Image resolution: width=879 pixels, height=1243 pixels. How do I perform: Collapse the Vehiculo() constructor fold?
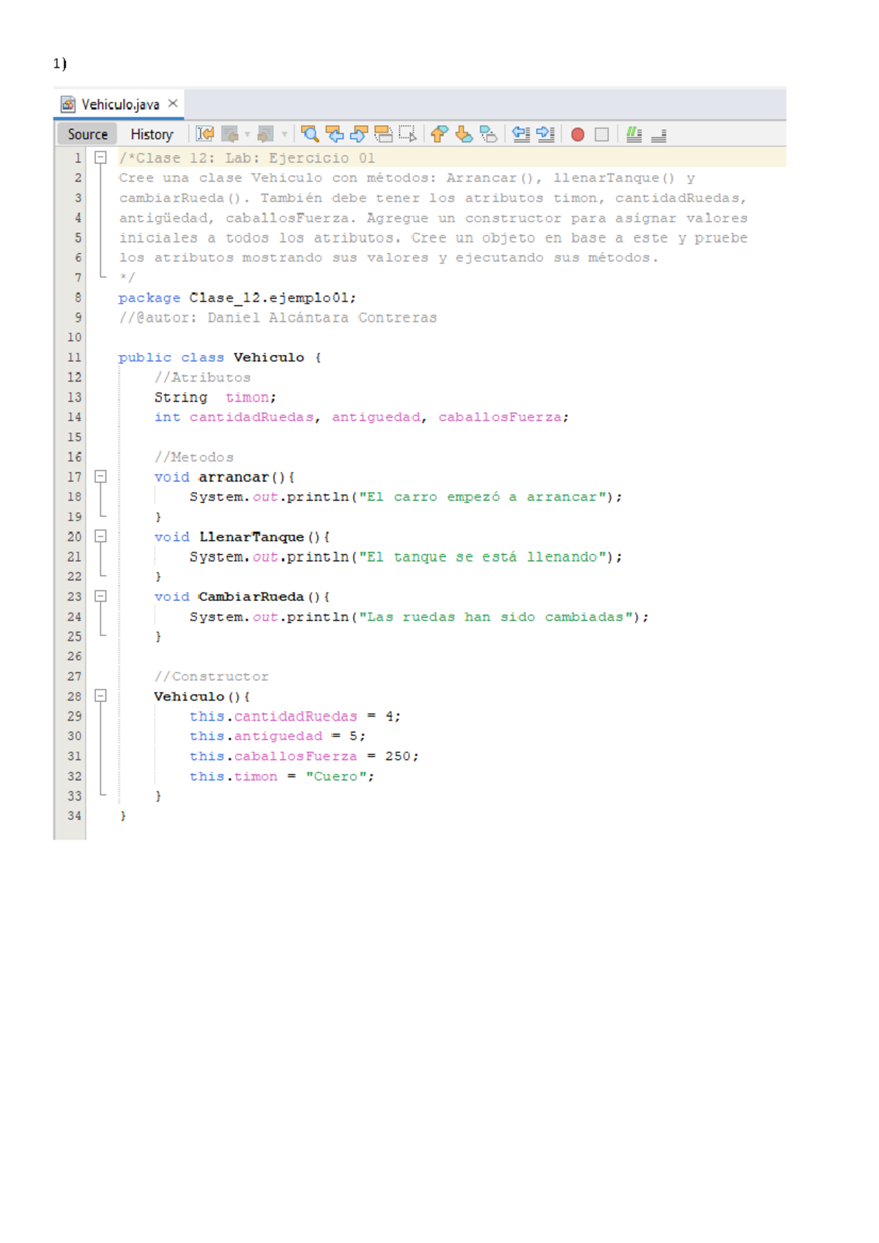click(101, 696)
